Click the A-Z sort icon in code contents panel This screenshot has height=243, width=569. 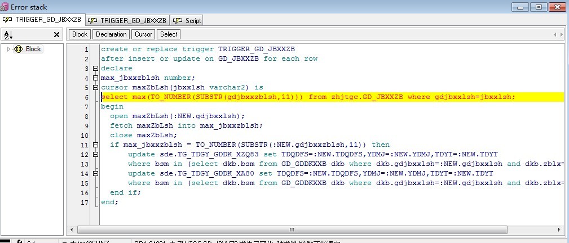coord(8,34)
